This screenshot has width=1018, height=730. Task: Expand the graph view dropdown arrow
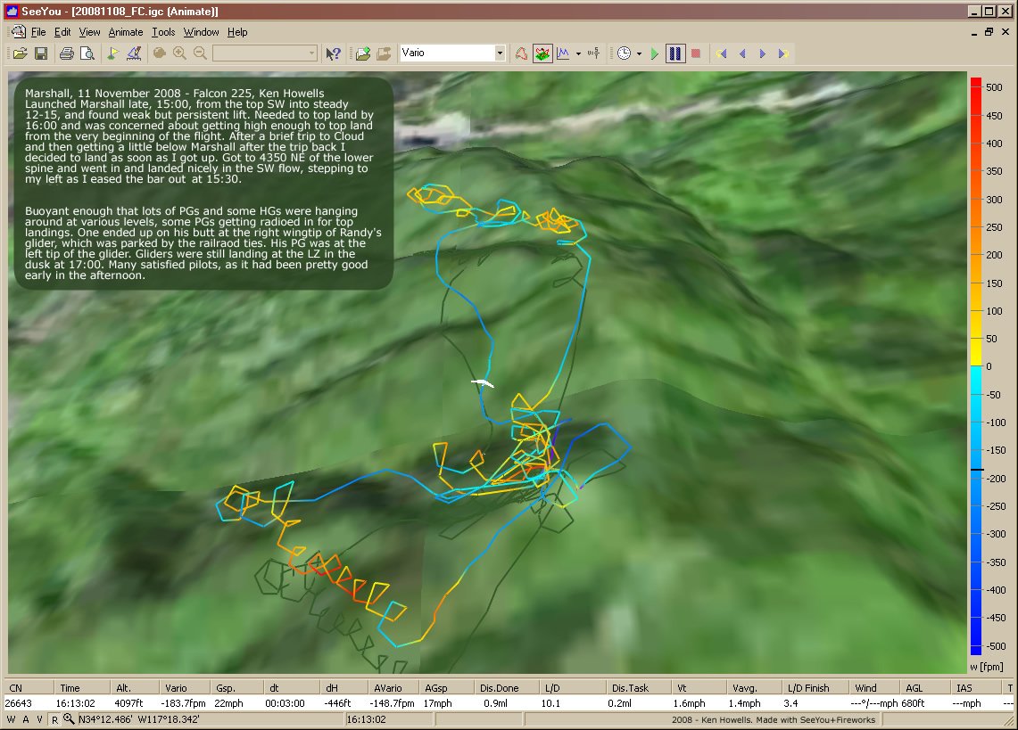click(578, 53)
